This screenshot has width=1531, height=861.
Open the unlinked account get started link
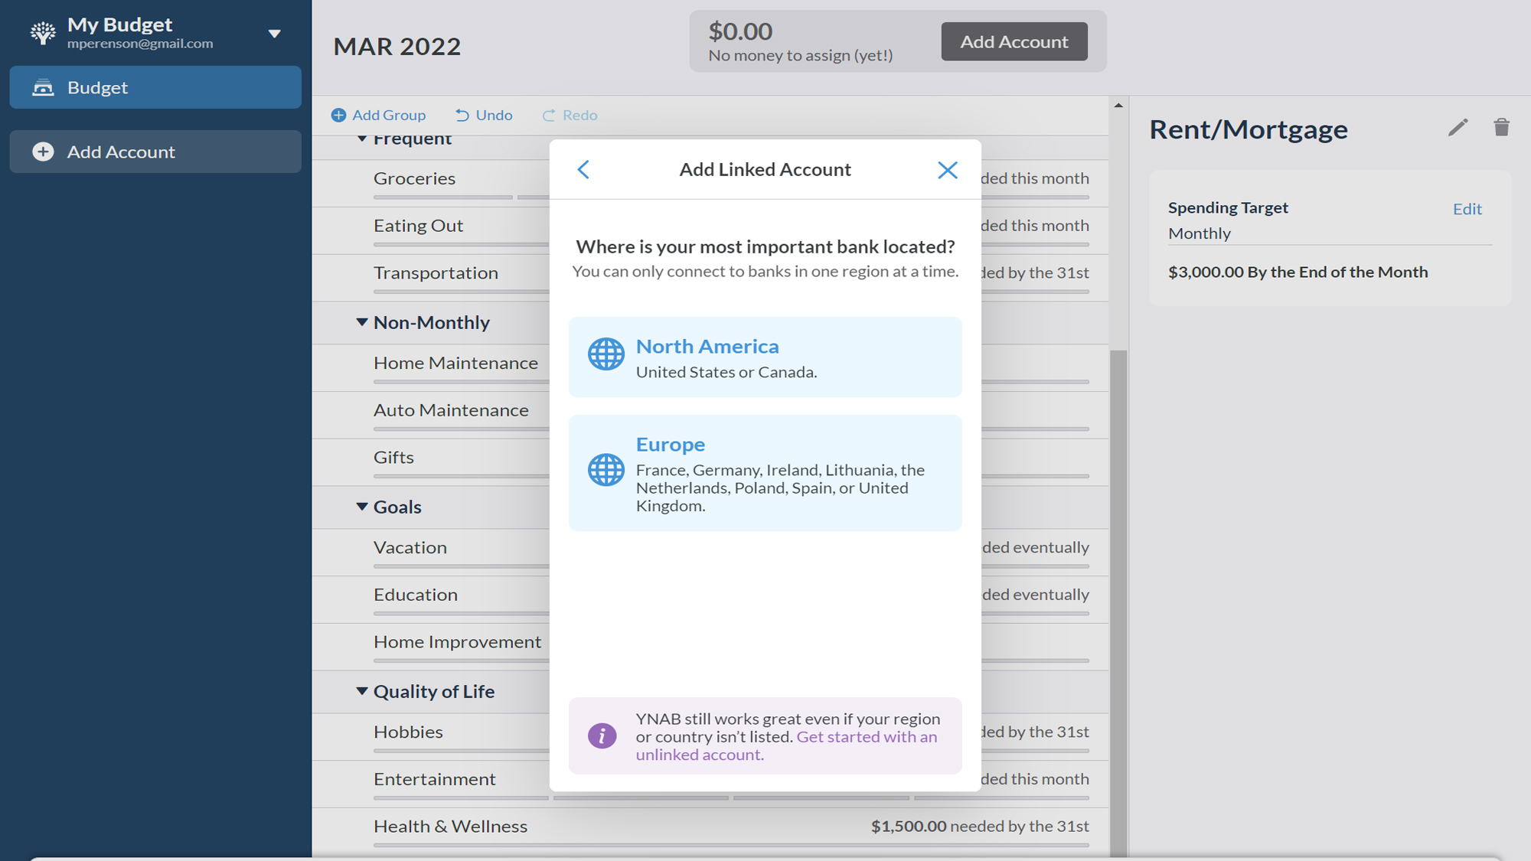[x=866, y=737]
